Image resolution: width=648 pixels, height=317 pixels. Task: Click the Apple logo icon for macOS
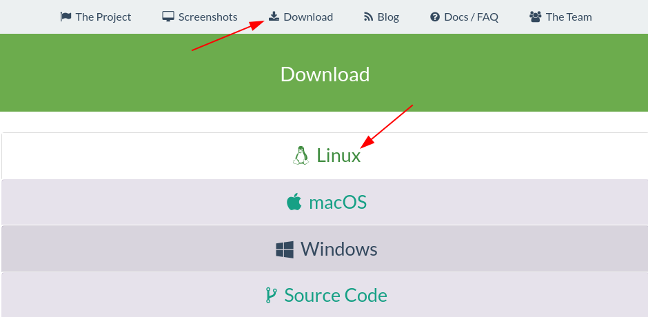point(294,202)
